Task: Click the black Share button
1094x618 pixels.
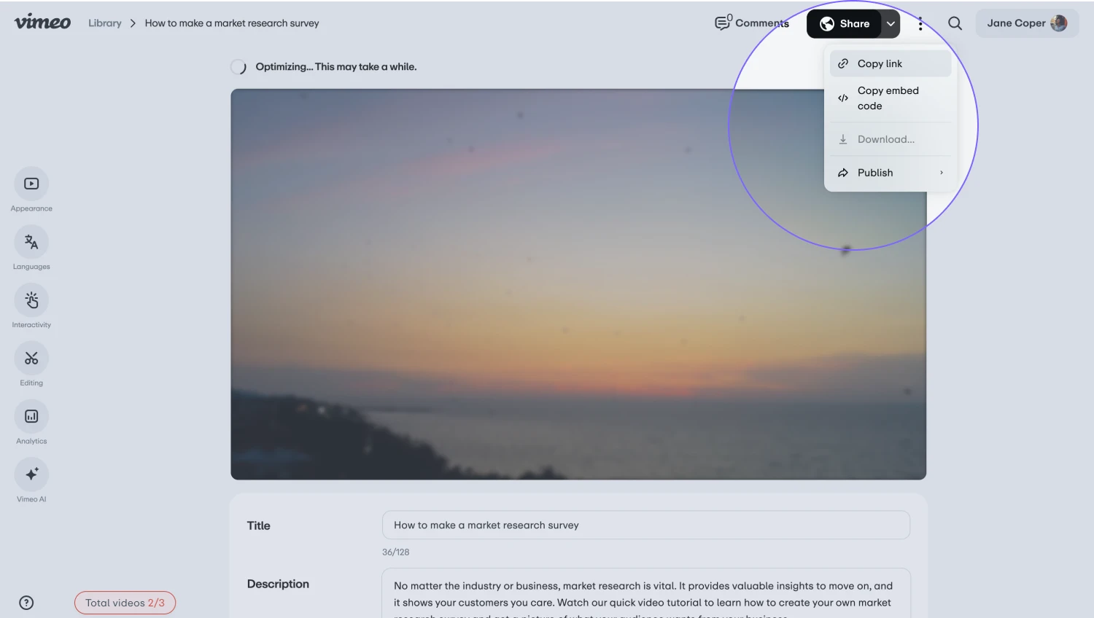Action: 844,24
